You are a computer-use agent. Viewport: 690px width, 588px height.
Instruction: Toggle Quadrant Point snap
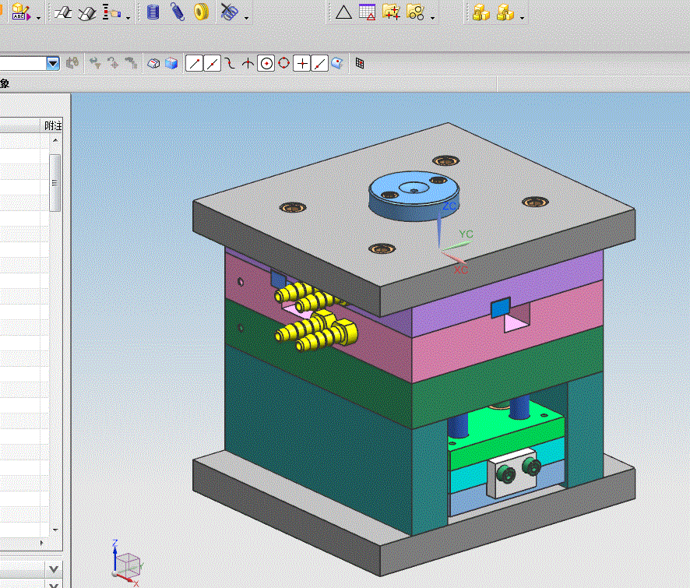point(283,63)
